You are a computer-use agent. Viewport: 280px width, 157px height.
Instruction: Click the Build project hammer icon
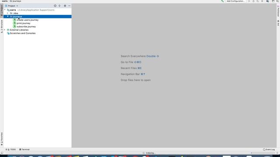click(x=222, y=1)
